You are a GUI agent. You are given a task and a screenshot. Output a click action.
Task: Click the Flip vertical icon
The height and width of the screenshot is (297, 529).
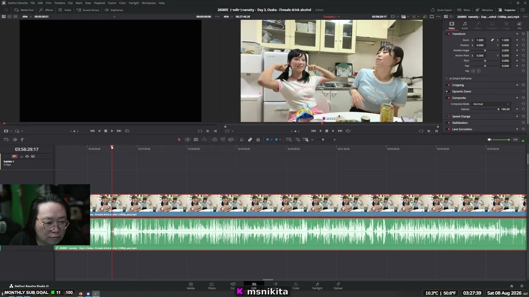[479, 71]
